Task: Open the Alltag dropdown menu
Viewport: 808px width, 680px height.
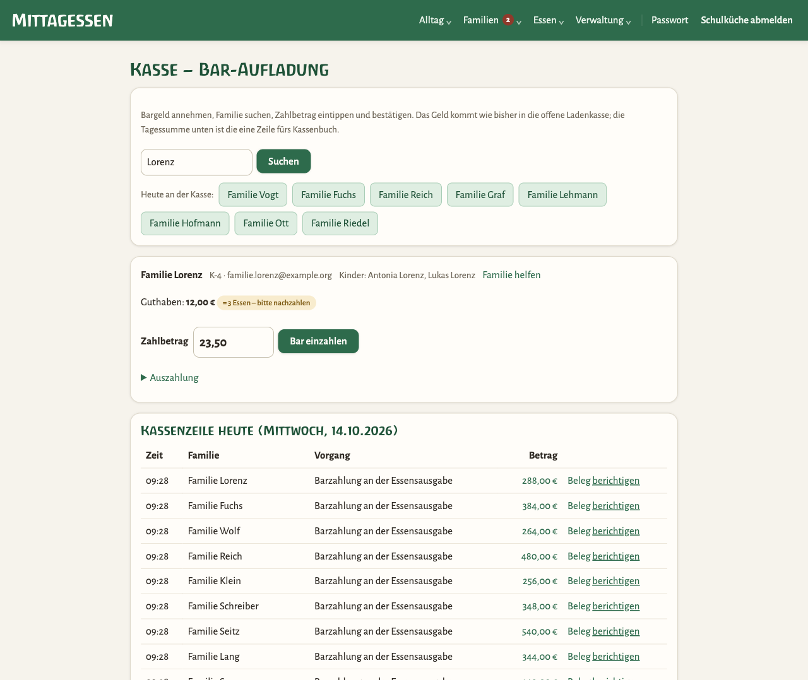Action: [x=435, y=20]
